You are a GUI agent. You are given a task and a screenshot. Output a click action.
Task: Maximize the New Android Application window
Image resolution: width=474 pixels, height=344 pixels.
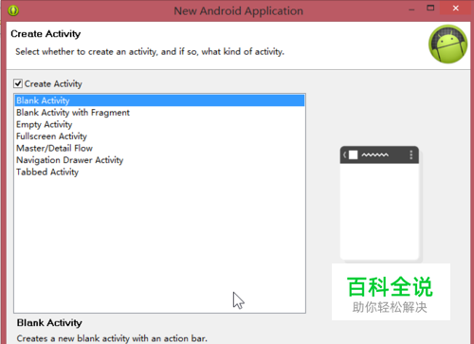coord(430,8)
